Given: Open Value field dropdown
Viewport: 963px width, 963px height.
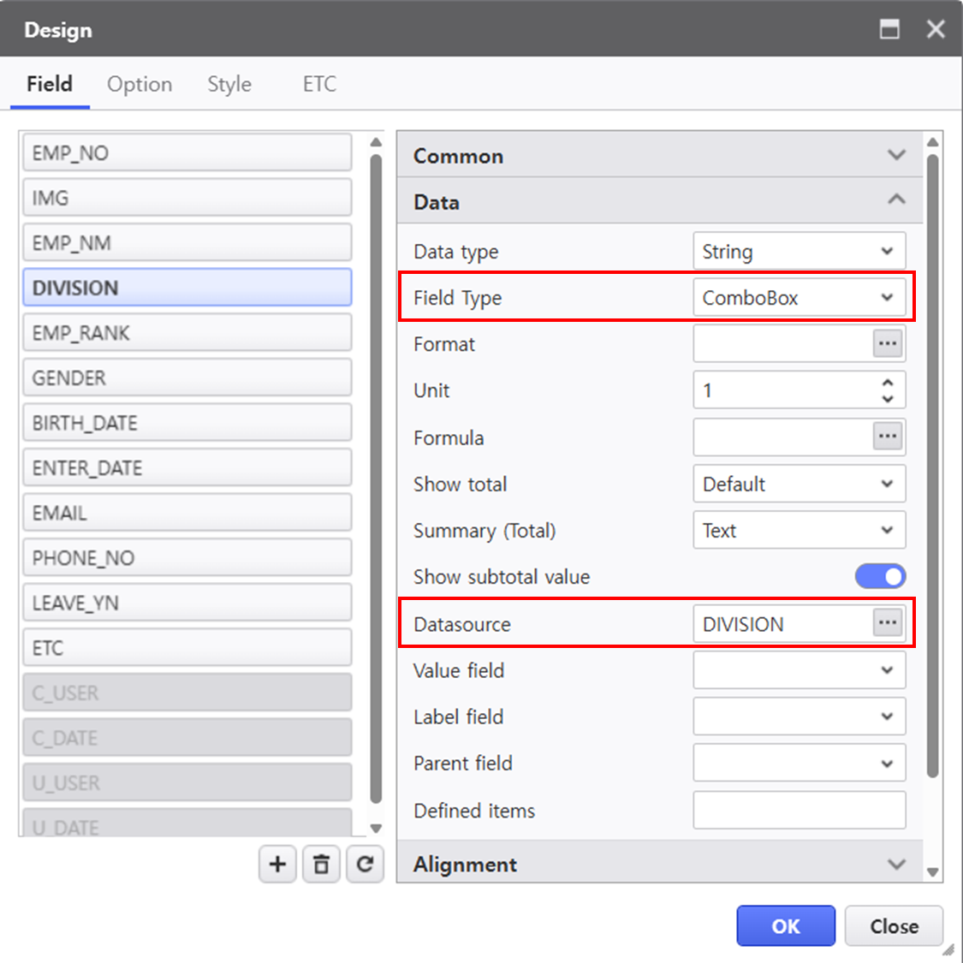Looking at the screenshot, I should pyautogui.click(x=799, y=670).
